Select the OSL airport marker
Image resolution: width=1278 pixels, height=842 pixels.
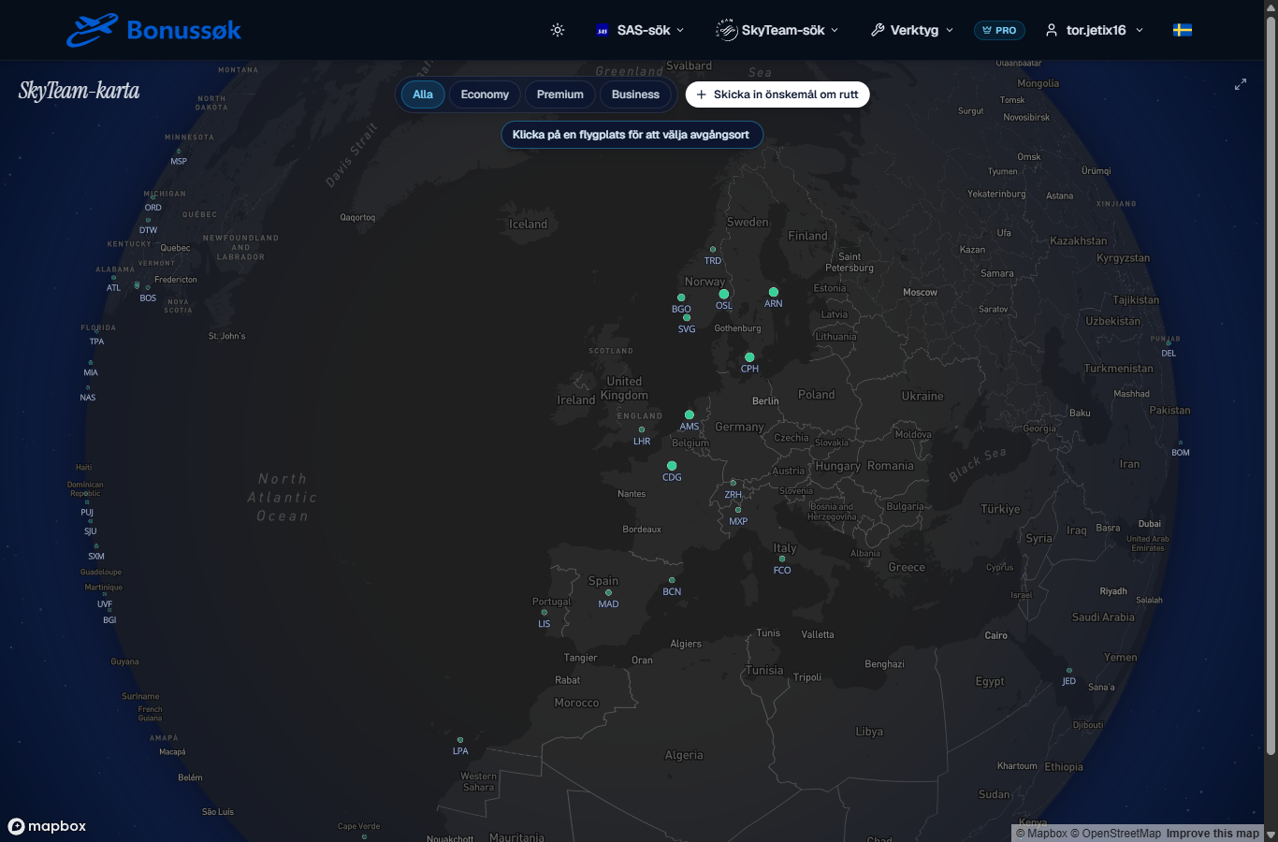click(x=724, y=294)
